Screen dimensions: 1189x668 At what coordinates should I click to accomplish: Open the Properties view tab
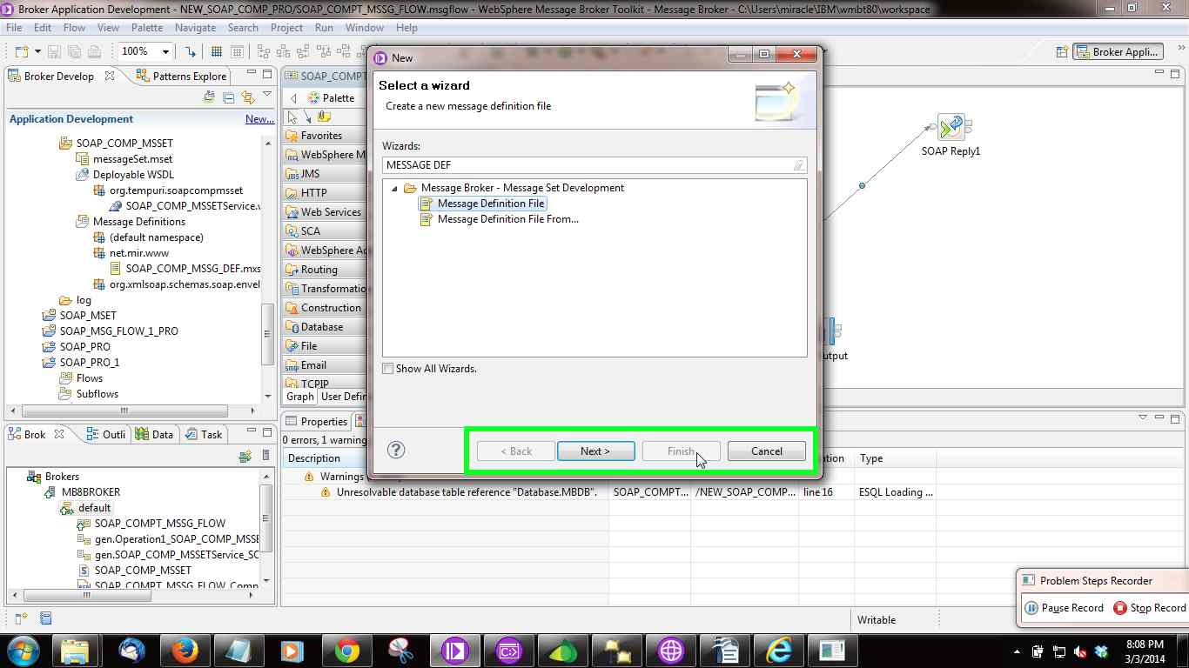pos(317,422)
